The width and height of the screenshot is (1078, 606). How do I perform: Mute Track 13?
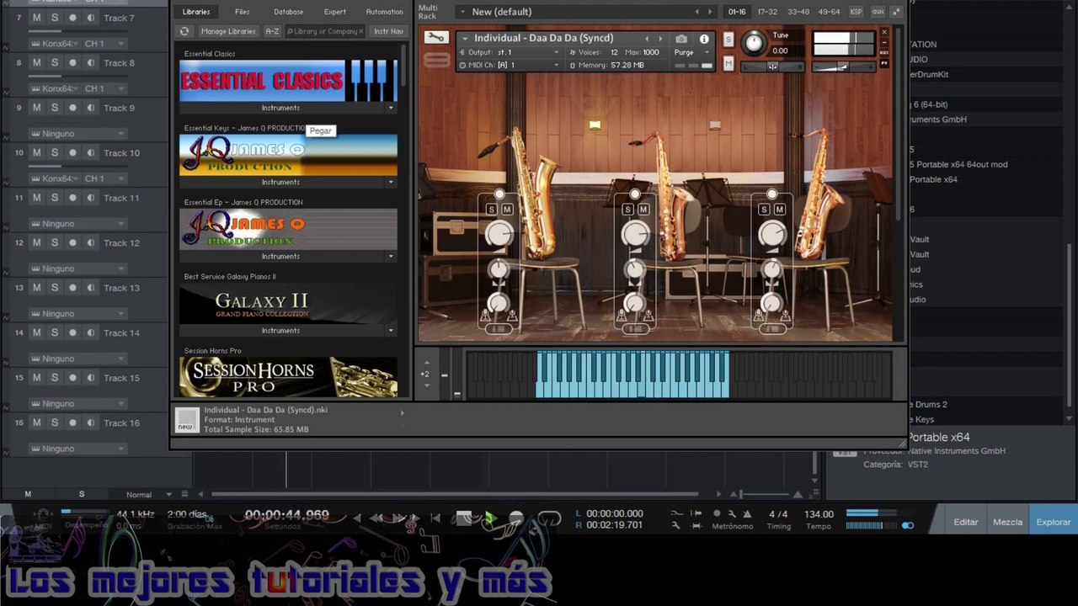tap(36, 288)
